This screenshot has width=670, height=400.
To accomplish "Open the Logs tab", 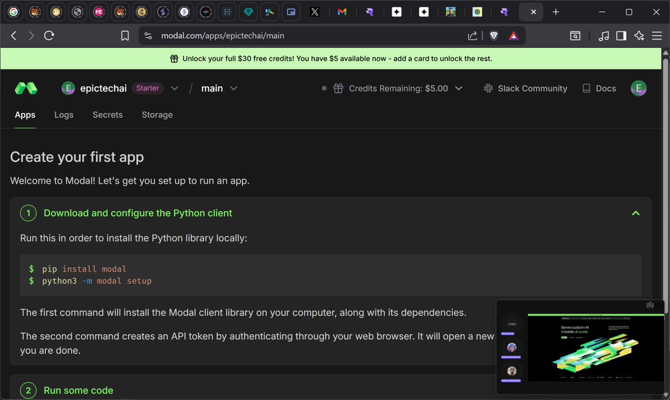I will (x=64, y=114).
